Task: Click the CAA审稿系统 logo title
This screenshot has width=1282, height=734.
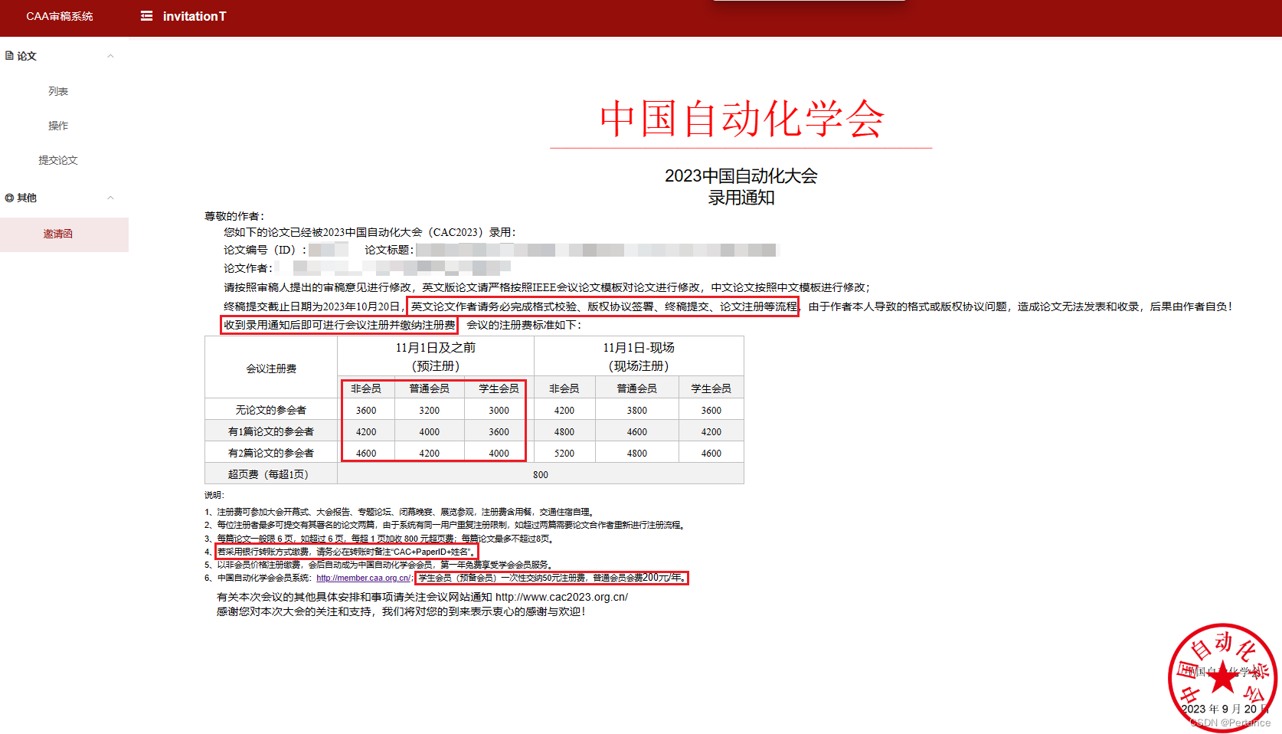Action: tap(60, 16)
